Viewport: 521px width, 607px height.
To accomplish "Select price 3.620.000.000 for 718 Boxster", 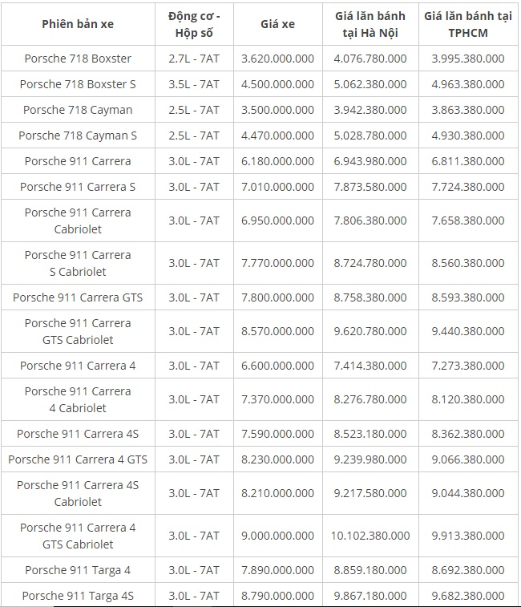I will 277,59.
